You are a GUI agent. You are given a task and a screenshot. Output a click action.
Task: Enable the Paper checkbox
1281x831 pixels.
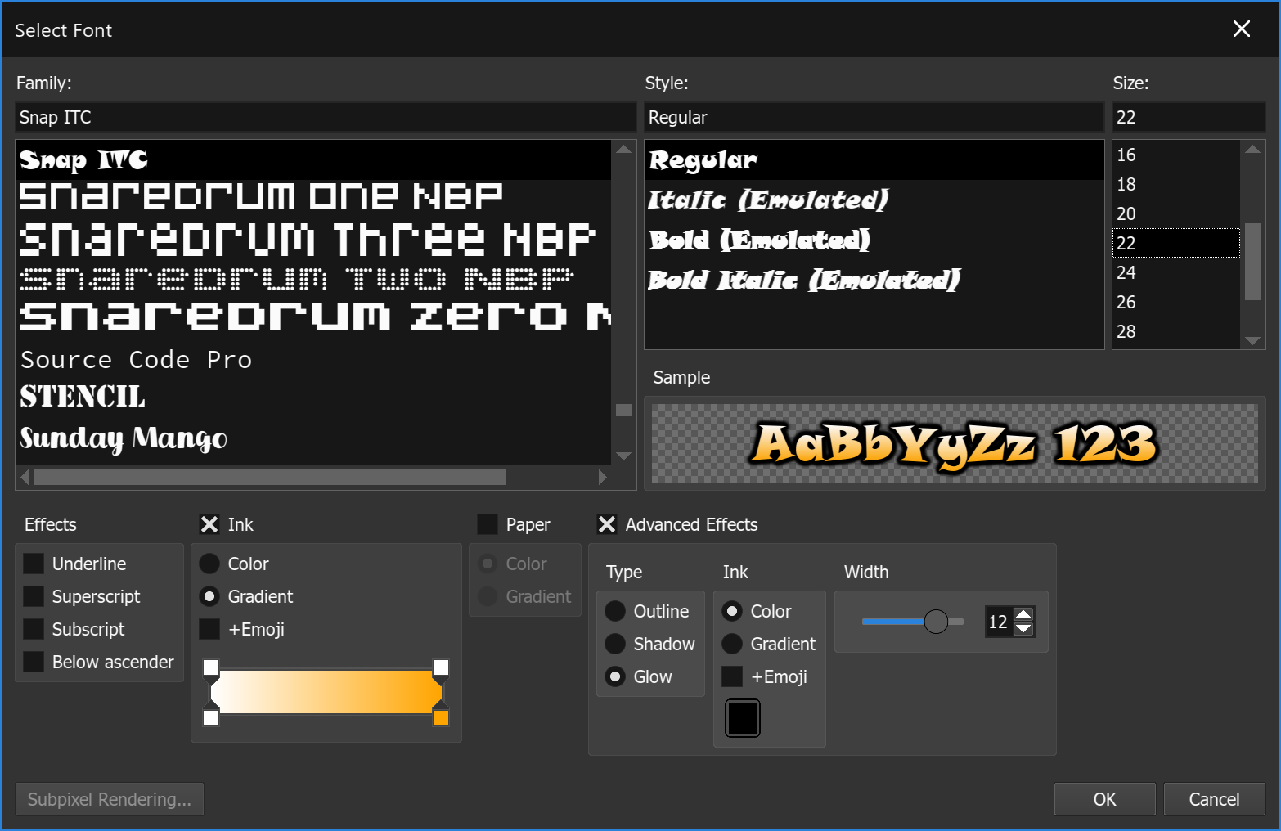488,524
